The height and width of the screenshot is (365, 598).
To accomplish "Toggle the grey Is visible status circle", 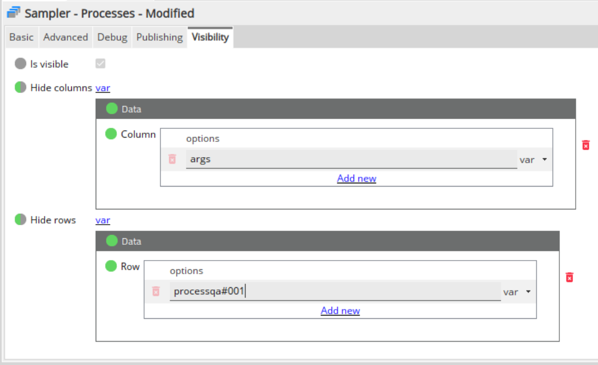I will (21, 64).
